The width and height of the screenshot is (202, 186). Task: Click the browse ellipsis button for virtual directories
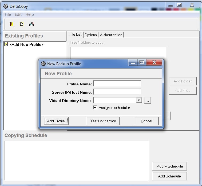(148, 100)
